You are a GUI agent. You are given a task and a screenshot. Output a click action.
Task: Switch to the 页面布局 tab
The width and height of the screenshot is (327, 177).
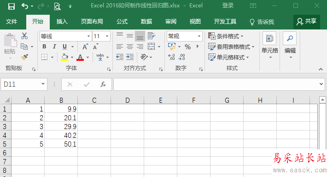(x=92, y=22)
